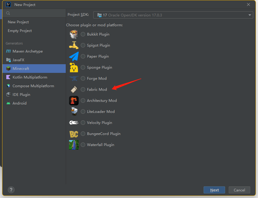This screenshot has height=198, width=258.
Task: Click the yellow Sponge icon
Action: click(x=74, y=67)
